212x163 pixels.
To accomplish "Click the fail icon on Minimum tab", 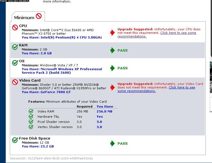I will tap(39, 16).
